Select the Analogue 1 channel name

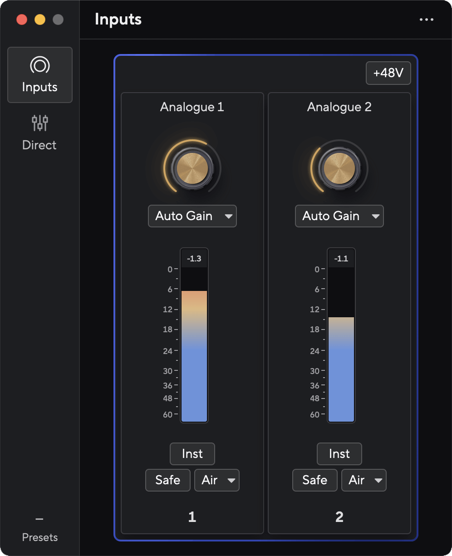point(192,107)
